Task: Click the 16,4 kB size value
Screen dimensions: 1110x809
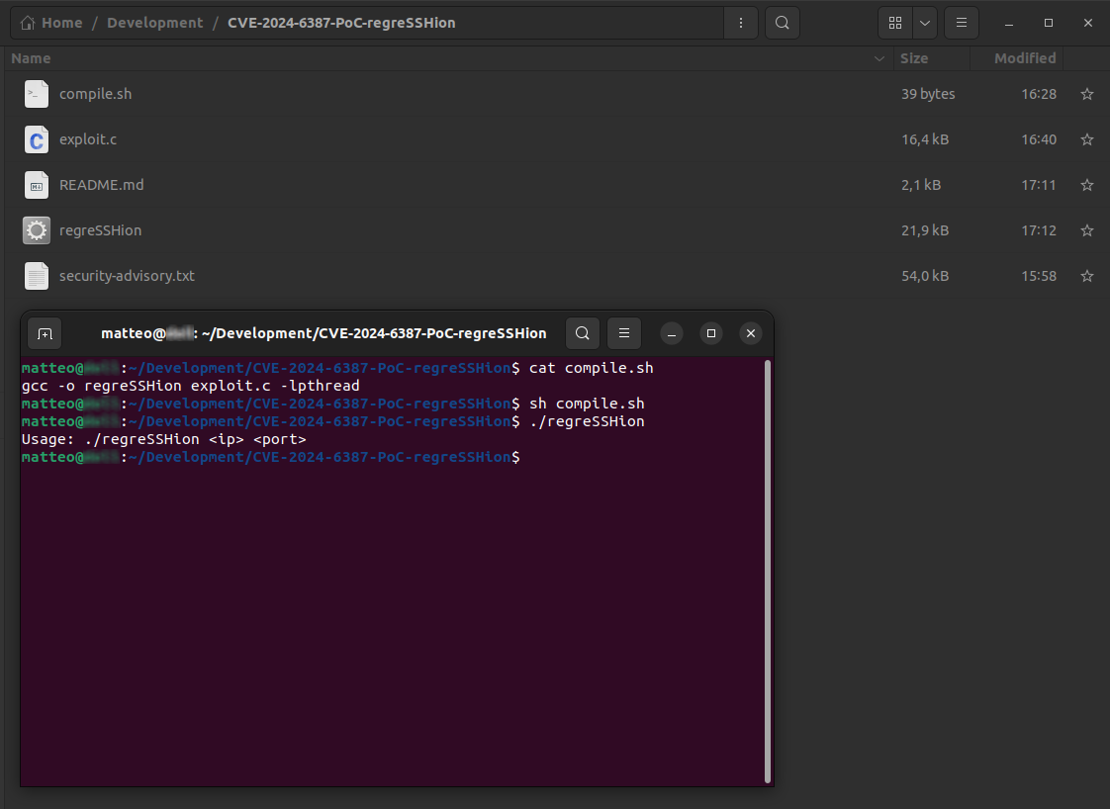Action: [925, 139]
